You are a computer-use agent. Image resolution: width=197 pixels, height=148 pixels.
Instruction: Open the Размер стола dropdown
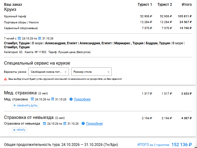[91, 72]
